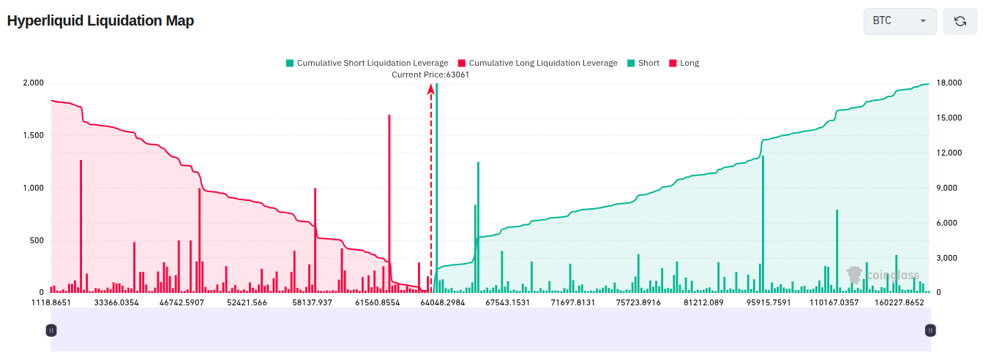Click the left zoom slider handle
This screenshot has width=983, height=355.
(51, 330)
